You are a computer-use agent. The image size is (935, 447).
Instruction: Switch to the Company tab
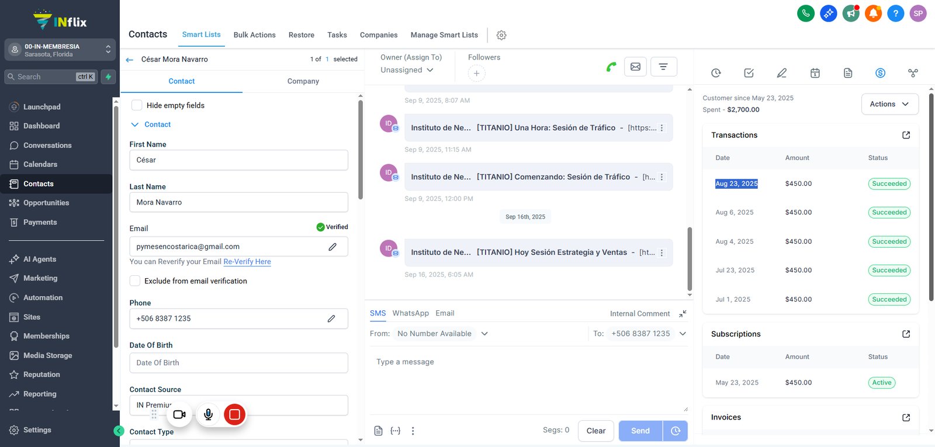303,81
